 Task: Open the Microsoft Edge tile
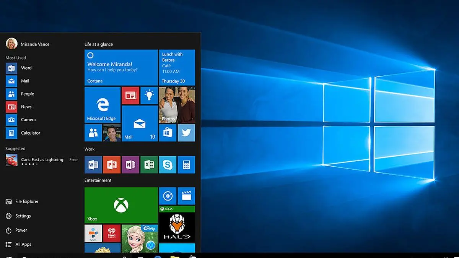[x=103, y=105]
